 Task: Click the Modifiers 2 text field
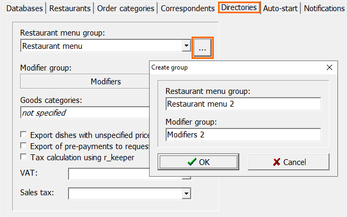point(243,134)
